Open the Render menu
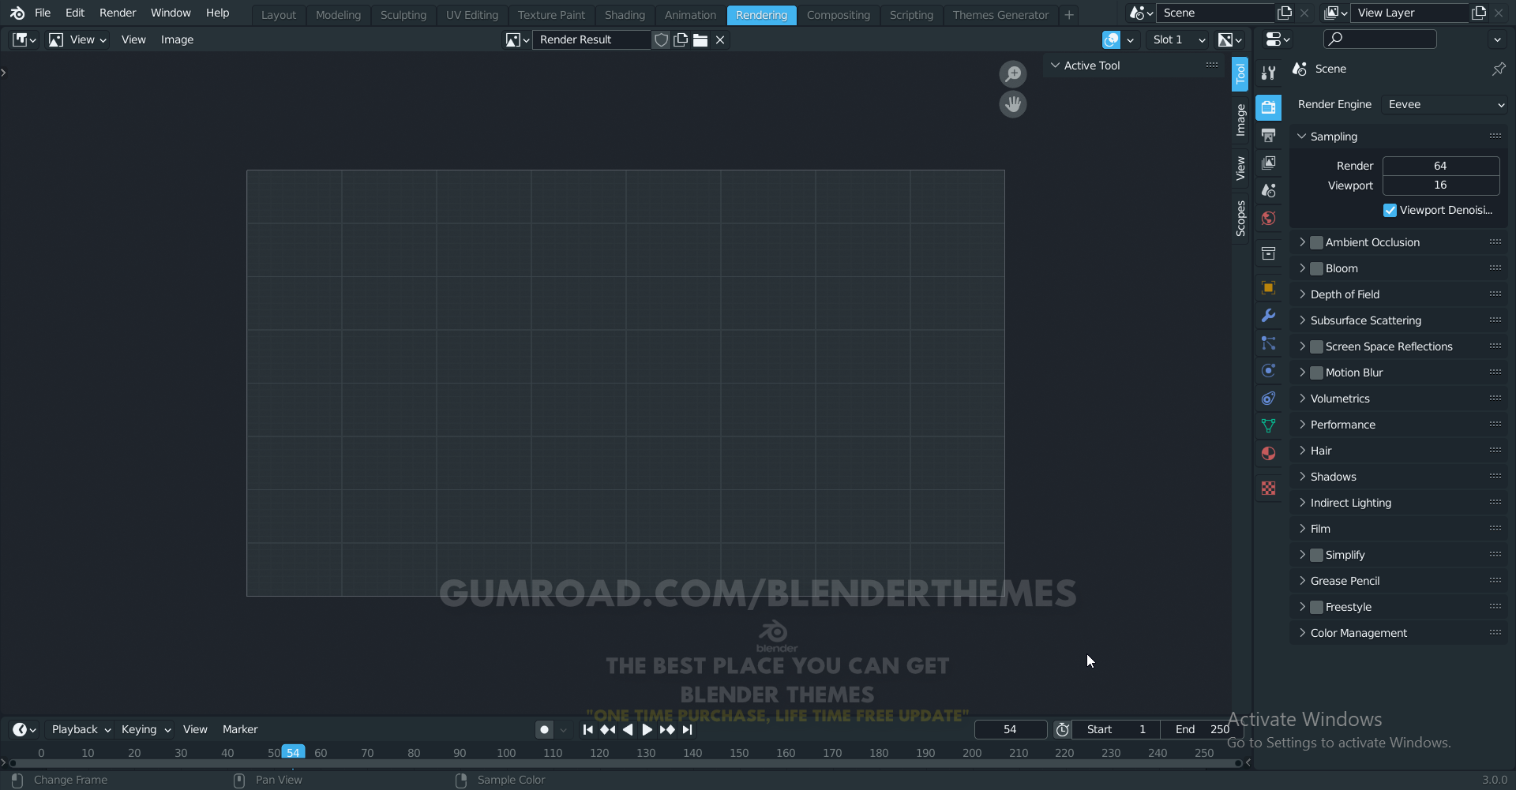1516x790 pixels. pyautogui.click(x=118, y=13)
